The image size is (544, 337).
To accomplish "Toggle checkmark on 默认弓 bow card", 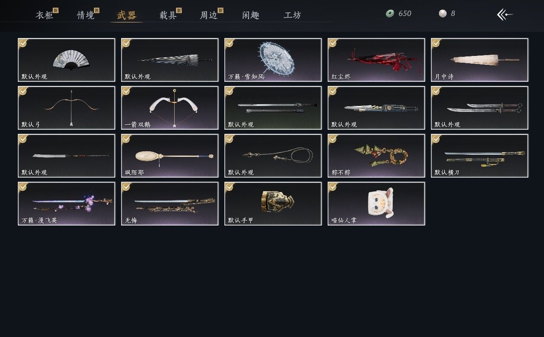I will [23, 91].
